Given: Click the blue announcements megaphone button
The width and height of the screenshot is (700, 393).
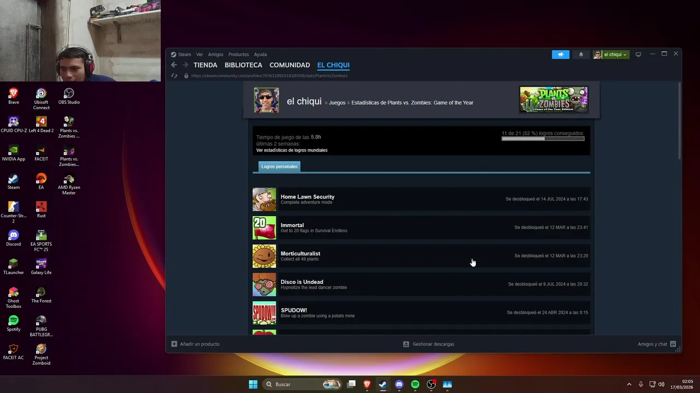Looking at the screenshot, I should pos(561,55).
